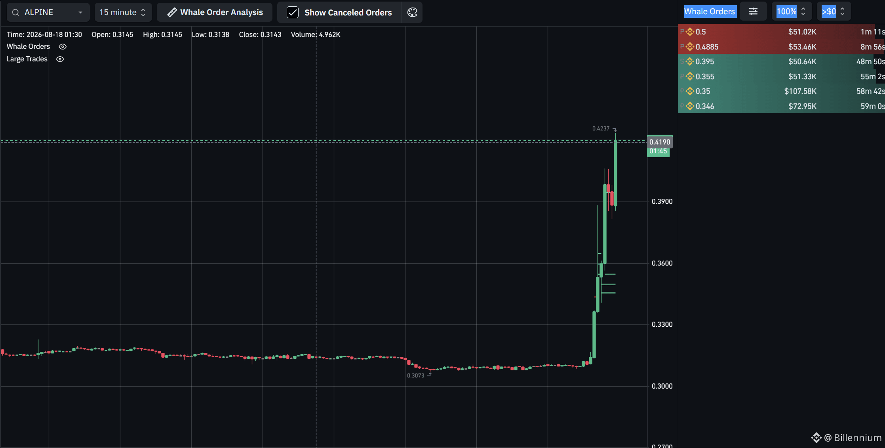Open the filter sliders settings icon
This screenshot has width=885, height=448.
pos(753,11)
